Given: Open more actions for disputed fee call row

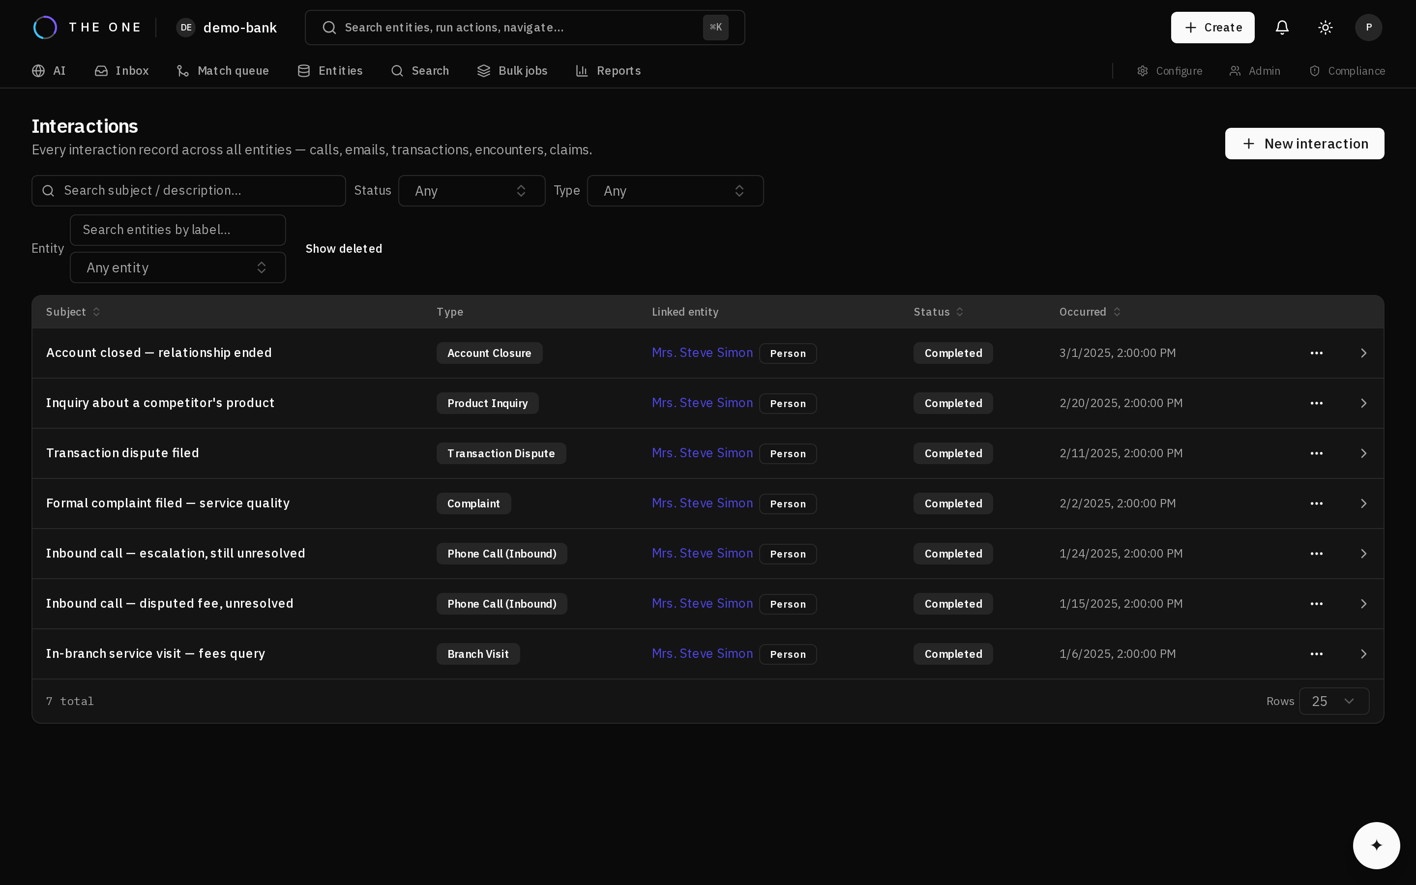Looking at the screenshot, I should pos(1317,603).
